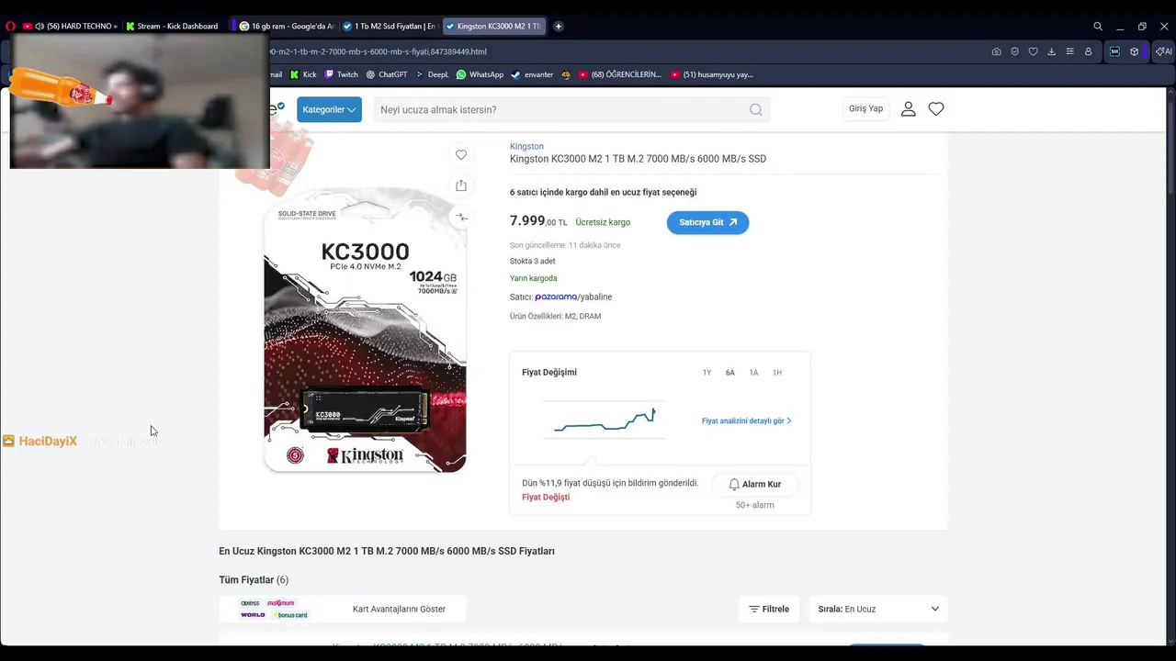Select the 6A price range
Viewport: 1176px width, 661px height.
730,373
